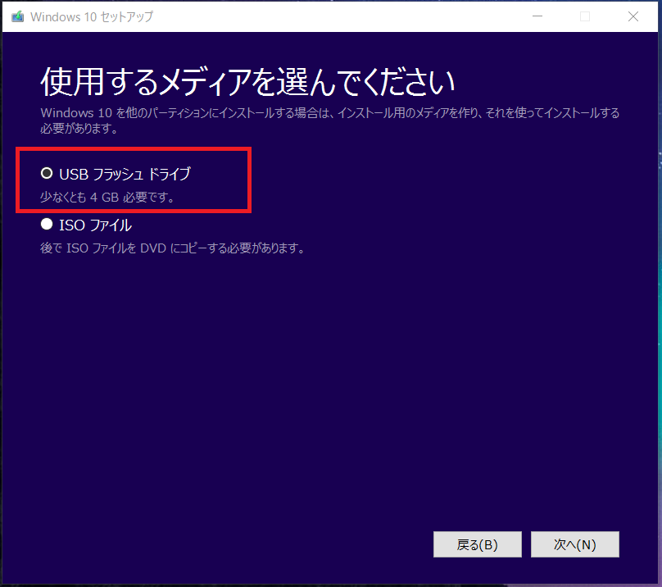Image resolution: width=662 pixels, height=587 pixels.
Task: Click the text 少なくとも 4 GB 必要です。
Action: click(108, 197)
